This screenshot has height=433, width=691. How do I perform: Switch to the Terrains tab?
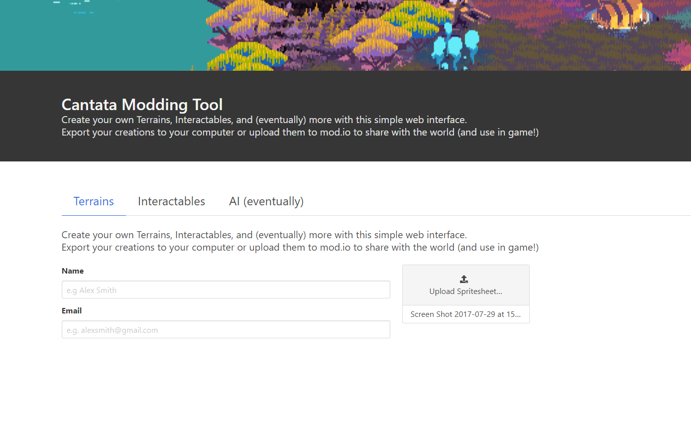[94, 201]
